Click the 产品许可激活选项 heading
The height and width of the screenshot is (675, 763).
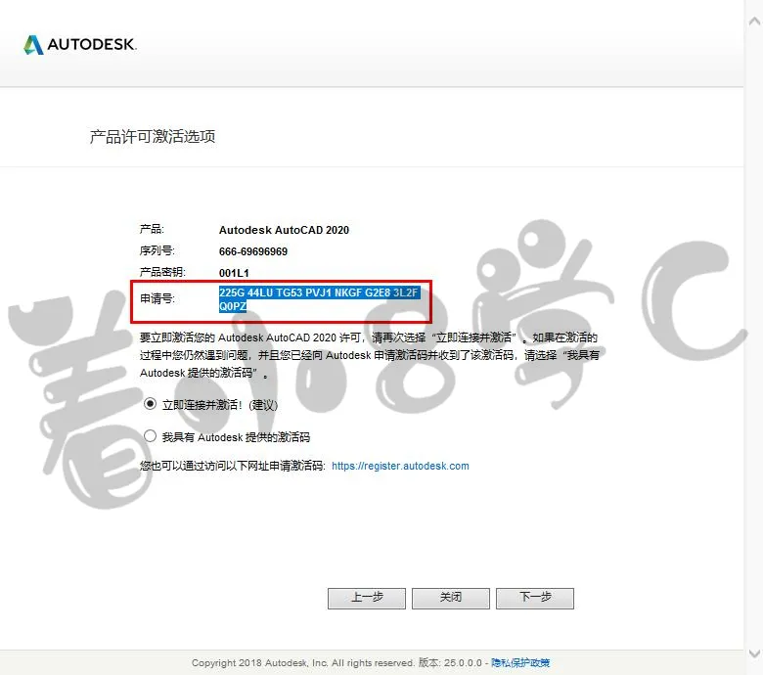click(153, 137)
